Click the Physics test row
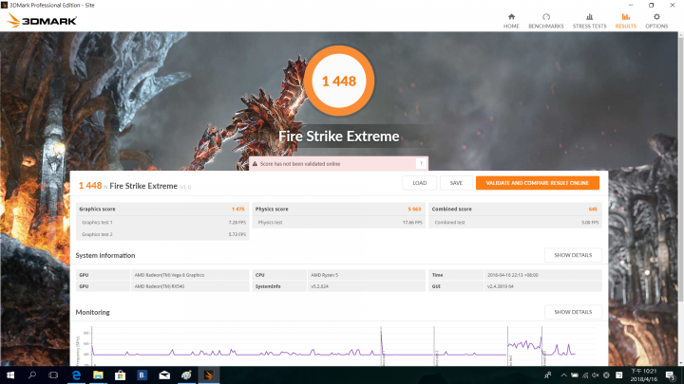 (338, 223)
